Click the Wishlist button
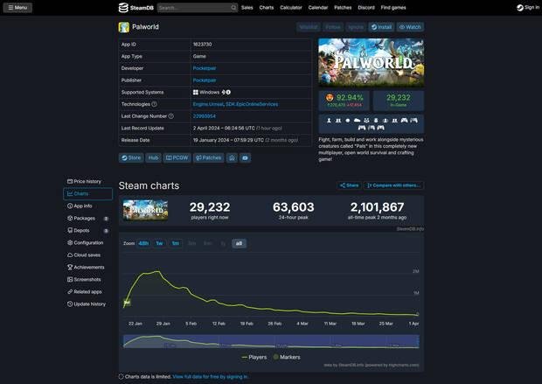 tap(309, 27)
